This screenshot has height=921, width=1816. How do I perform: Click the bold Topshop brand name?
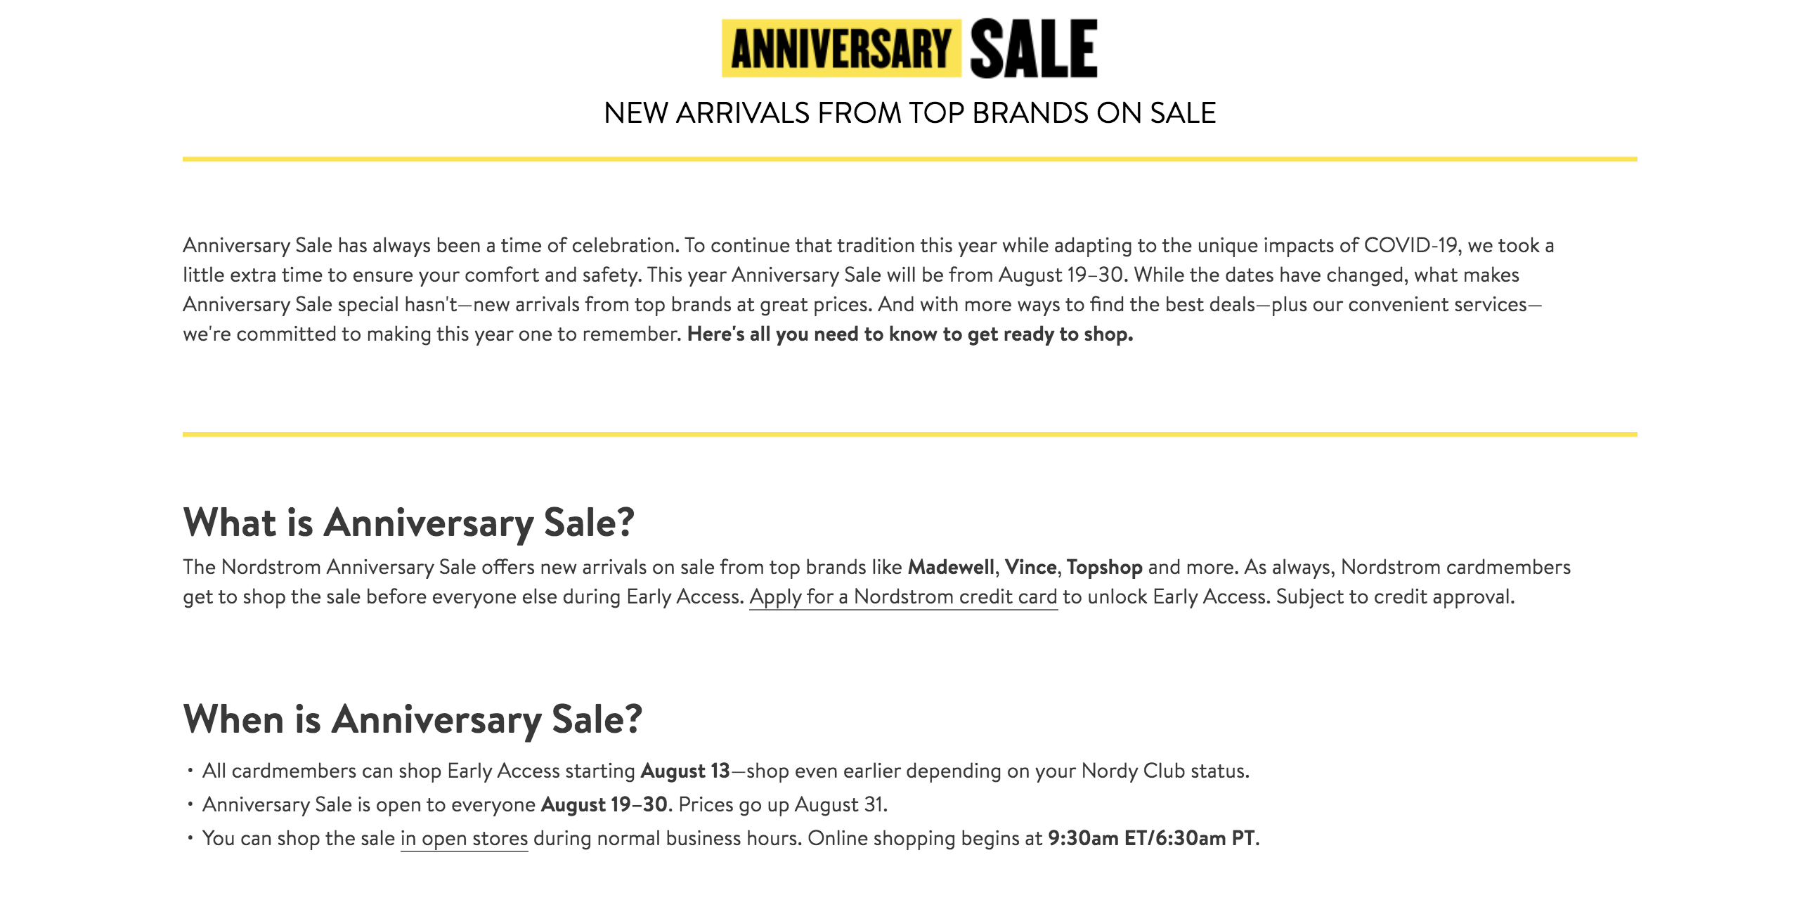(x=1104, y=567)
